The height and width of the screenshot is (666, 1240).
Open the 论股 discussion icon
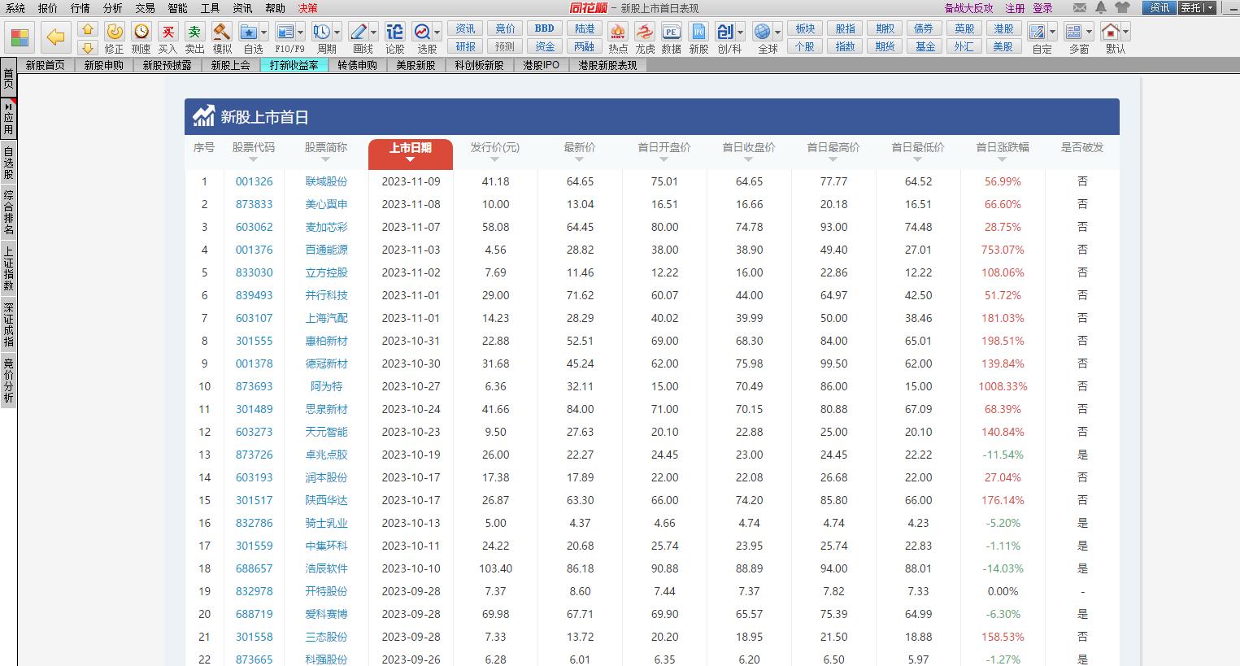pos(394,33)
